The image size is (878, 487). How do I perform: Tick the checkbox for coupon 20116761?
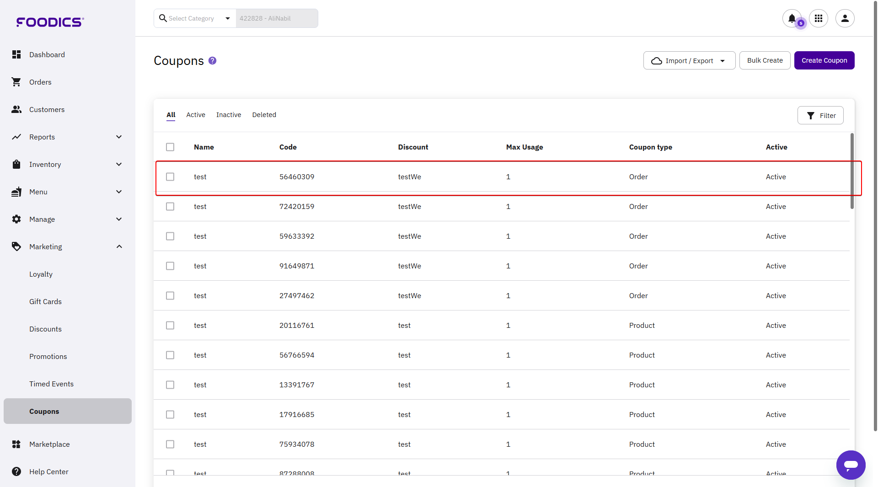170,325
